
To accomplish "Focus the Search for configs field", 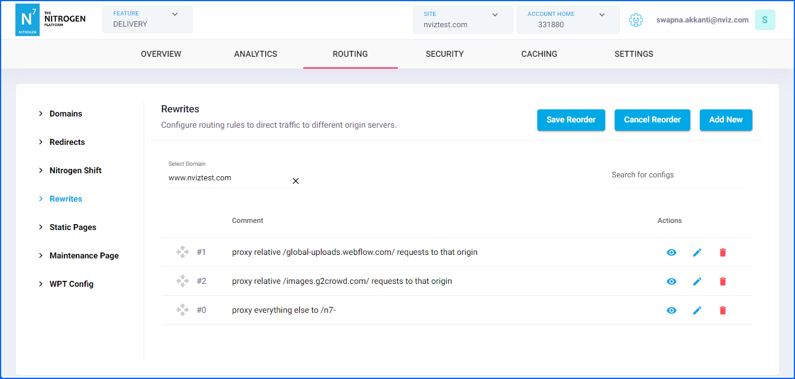I will [x=676, y=175].
